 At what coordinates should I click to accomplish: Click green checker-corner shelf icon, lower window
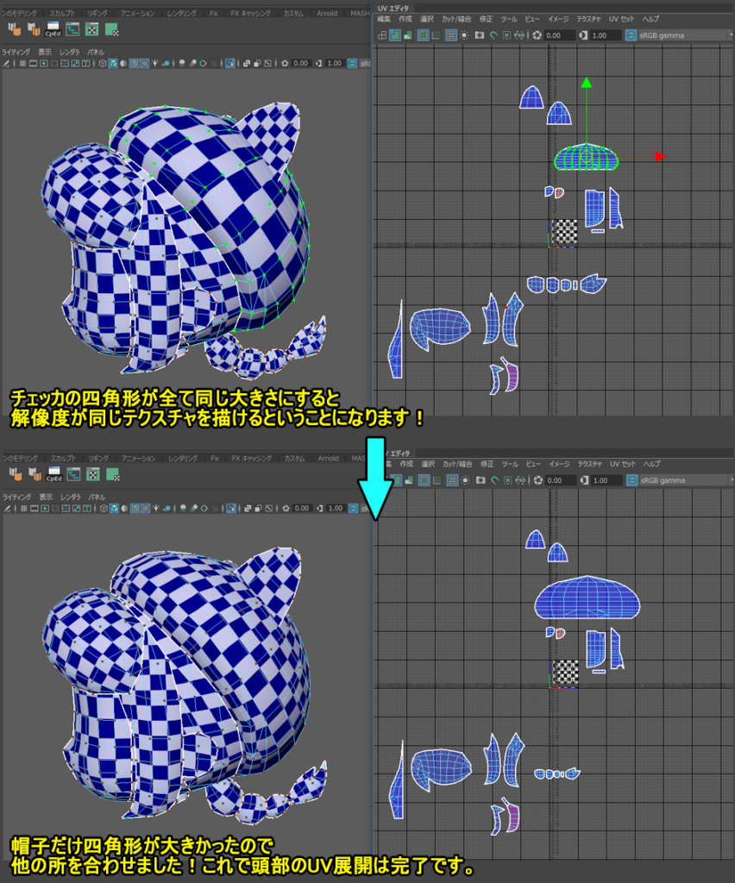113,474
